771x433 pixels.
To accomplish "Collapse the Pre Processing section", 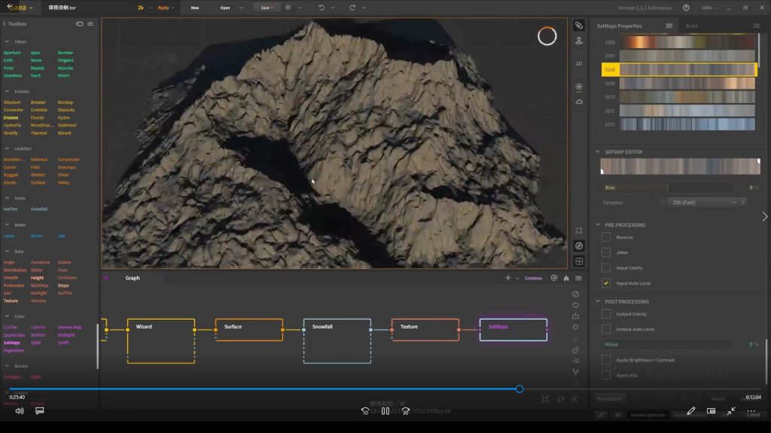I will point(599,225).
